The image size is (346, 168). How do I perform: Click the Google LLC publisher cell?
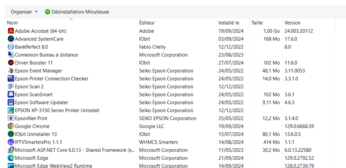(152, 126)
